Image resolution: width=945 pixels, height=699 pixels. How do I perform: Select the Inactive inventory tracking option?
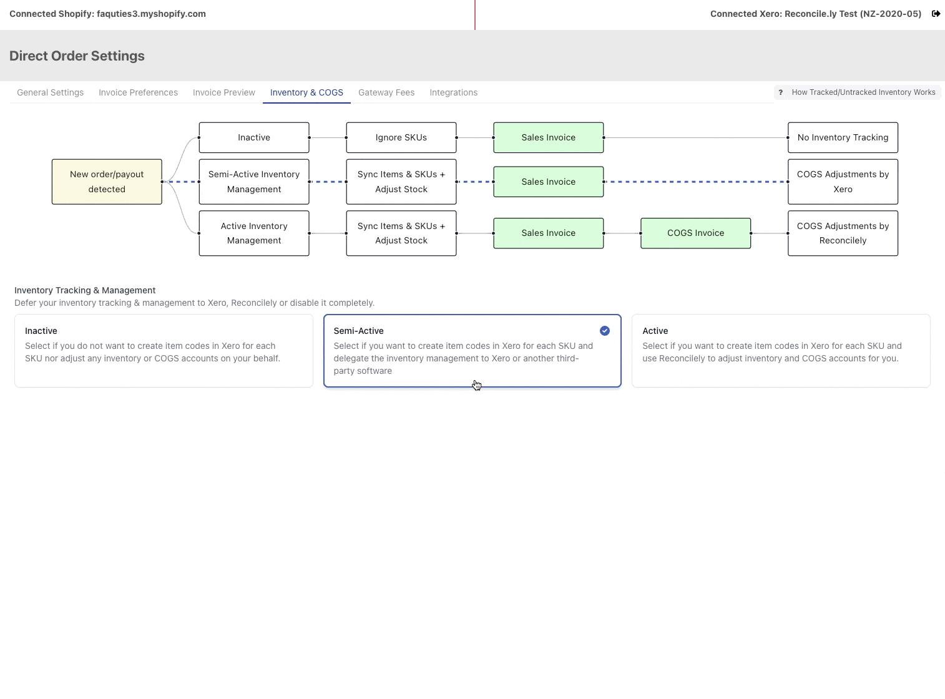(164, 350)
